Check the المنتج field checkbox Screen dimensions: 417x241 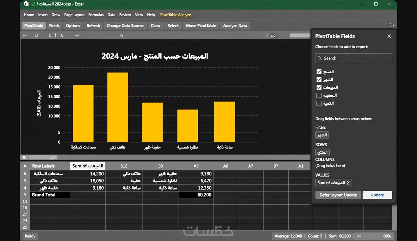pyautogui.click(x=319, y=72)
